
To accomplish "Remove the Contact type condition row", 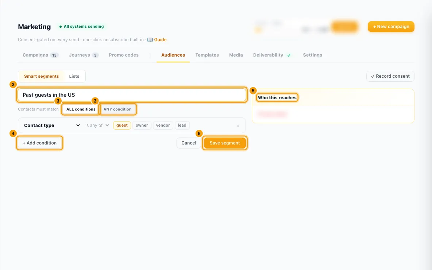I will (238, 126).
